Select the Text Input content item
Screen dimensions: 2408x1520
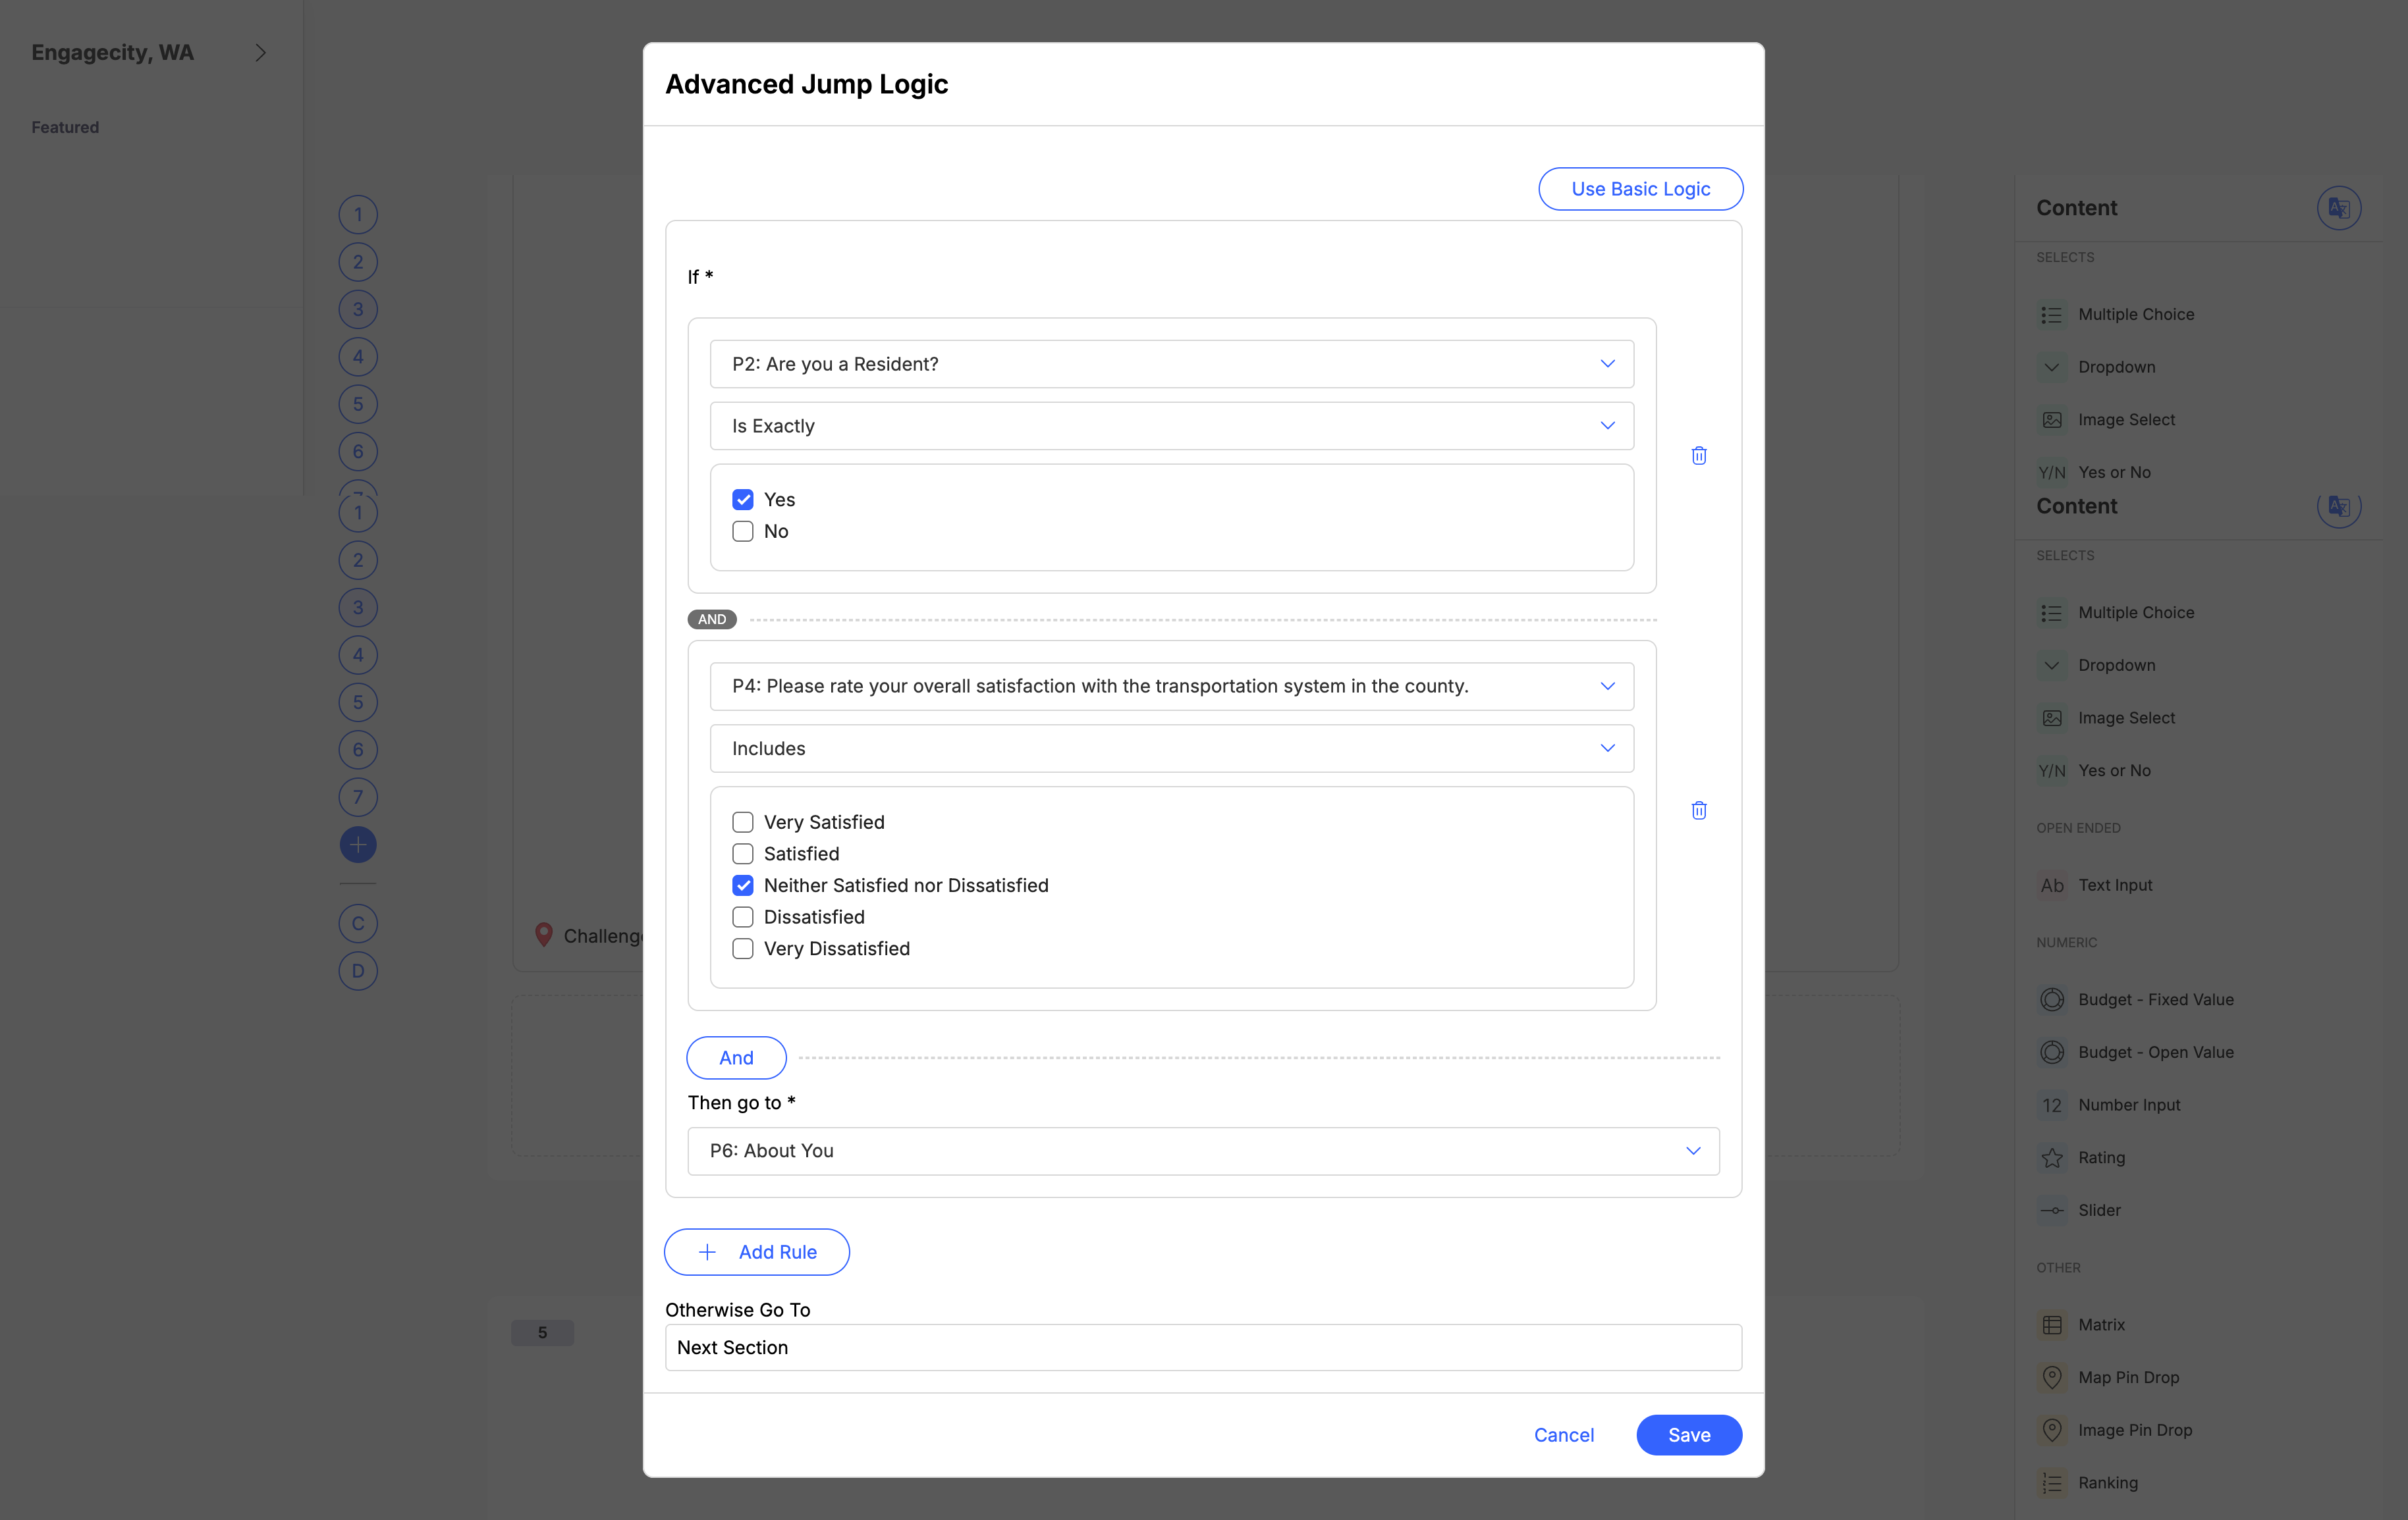[2114, 885]
